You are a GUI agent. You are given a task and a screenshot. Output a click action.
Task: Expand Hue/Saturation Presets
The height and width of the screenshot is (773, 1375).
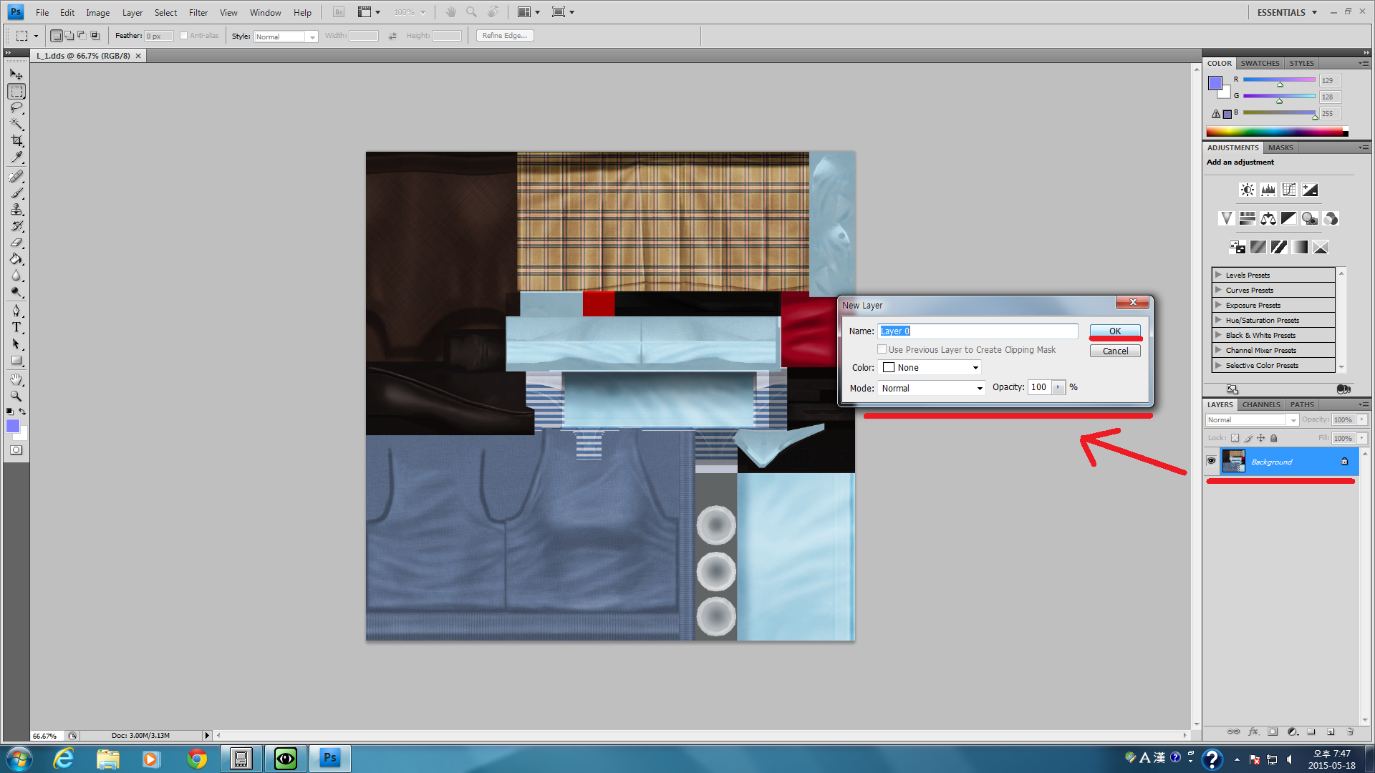(1218, 320)
